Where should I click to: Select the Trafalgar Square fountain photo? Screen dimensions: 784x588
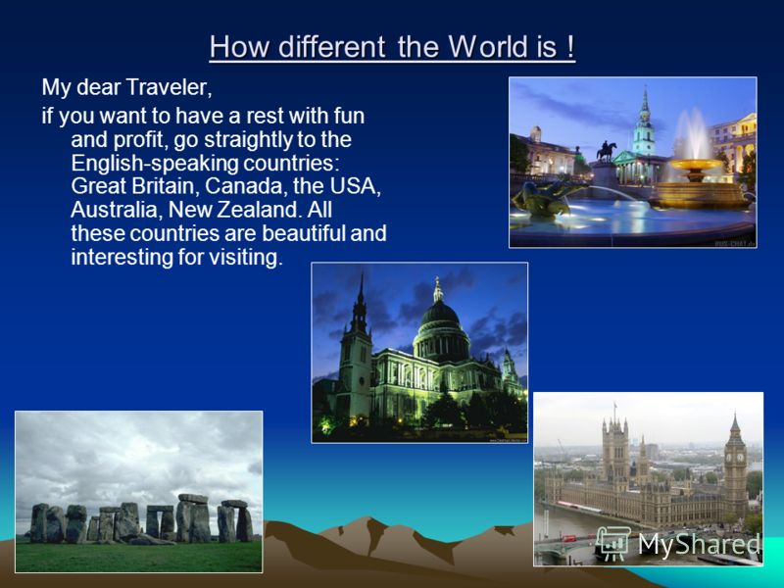point(633,162)
